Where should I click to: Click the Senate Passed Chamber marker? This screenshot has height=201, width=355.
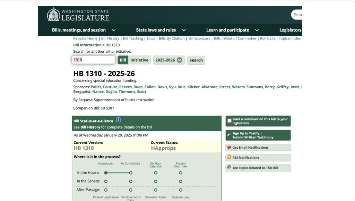pos(180,181)
